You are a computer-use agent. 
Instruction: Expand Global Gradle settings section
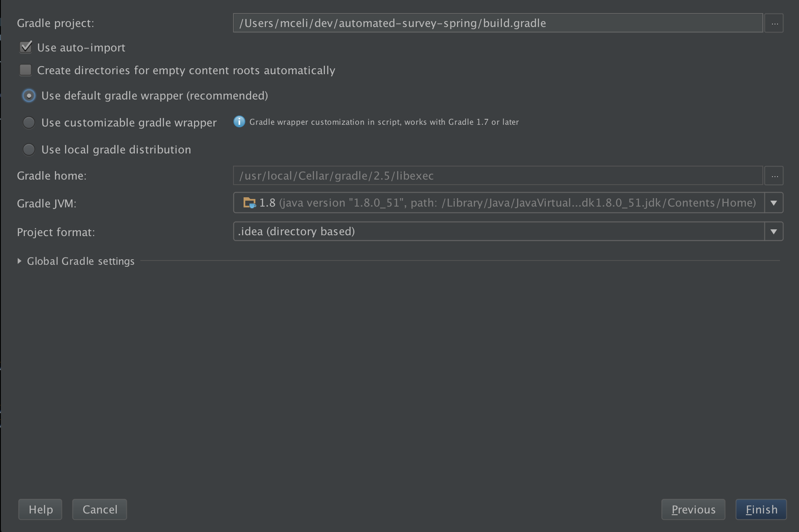19,261
